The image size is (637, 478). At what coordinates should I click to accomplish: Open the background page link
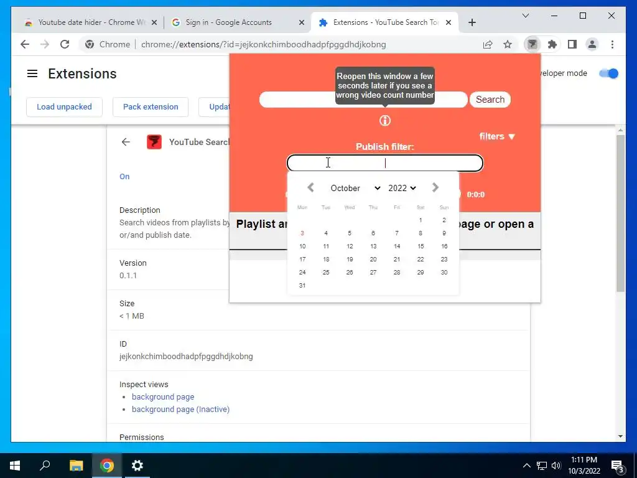(x=163, y=396)
